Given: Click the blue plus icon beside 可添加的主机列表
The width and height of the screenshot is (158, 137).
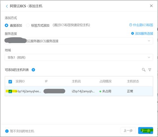Looking at the screenshot, I should tap(33, 70).
